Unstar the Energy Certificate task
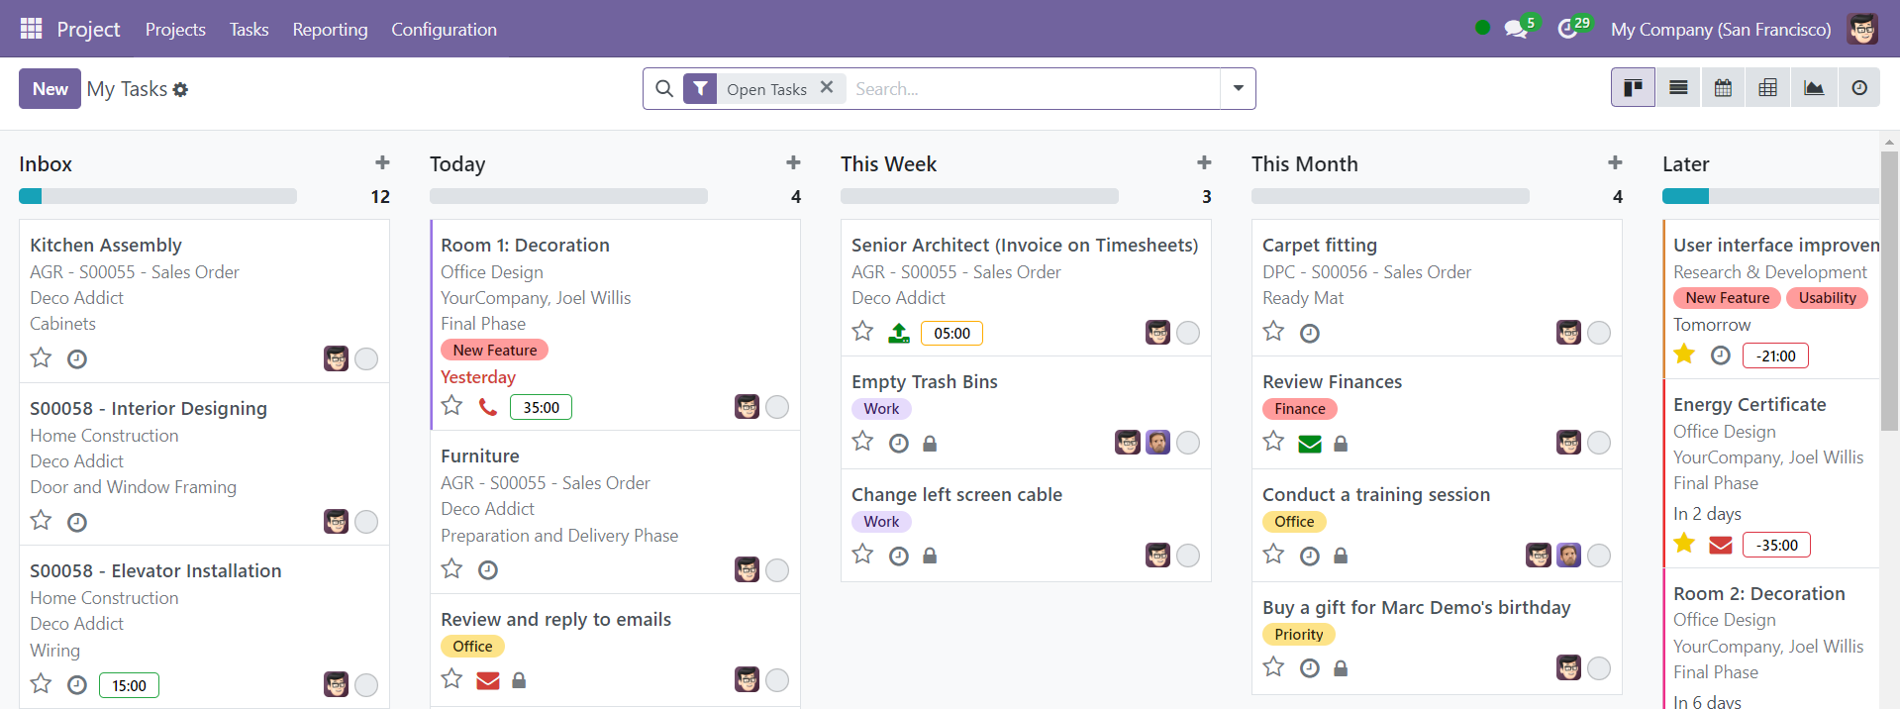Viewport: 1900px width, 709px height. point(1684,543)
